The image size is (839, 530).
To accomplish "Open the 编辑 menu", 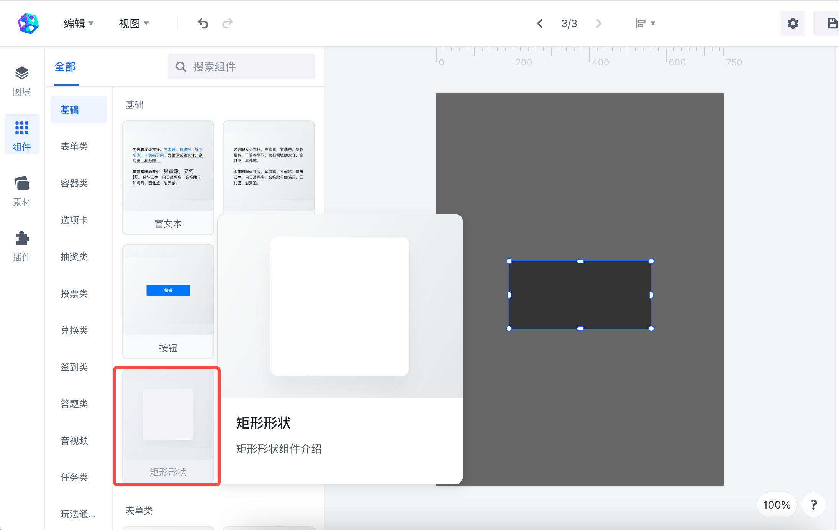I will pyautogui.click(x=79, y=23).
